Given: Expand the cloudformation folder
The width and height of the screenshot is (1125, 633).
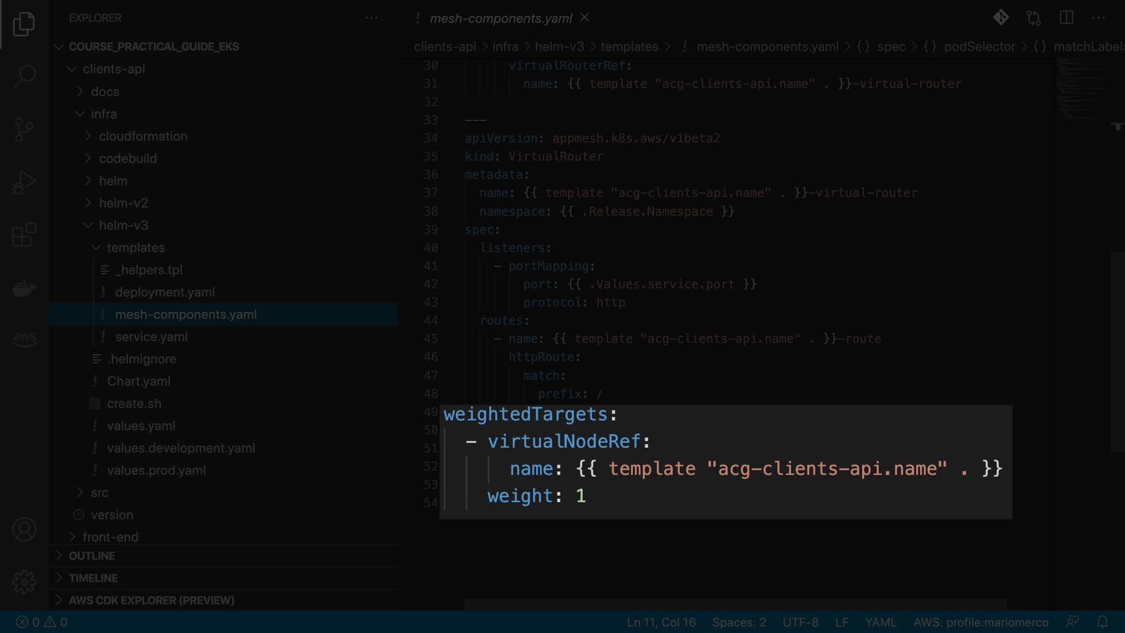Looking at the screenshot, I should tap(143, 136).
